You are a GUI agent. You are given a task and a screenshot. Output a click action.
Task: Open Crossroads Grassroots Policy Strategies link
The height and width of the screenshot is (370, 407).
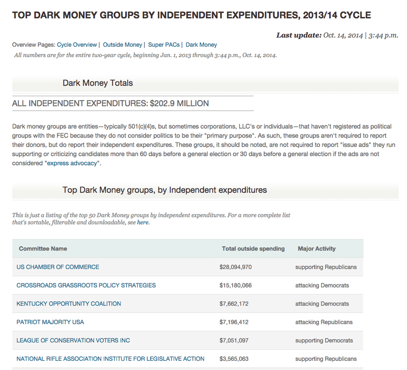coord(86,286)
